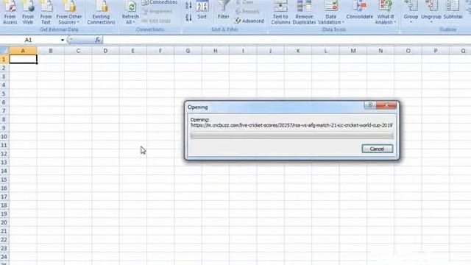Open From Other Sources dropdown

coord(68,13)
